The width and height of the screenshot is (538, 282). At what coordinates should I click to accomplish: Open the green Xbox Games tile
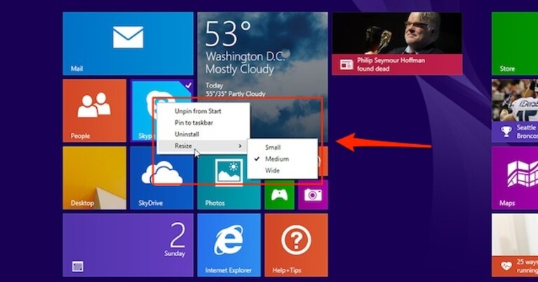point(279,195)
